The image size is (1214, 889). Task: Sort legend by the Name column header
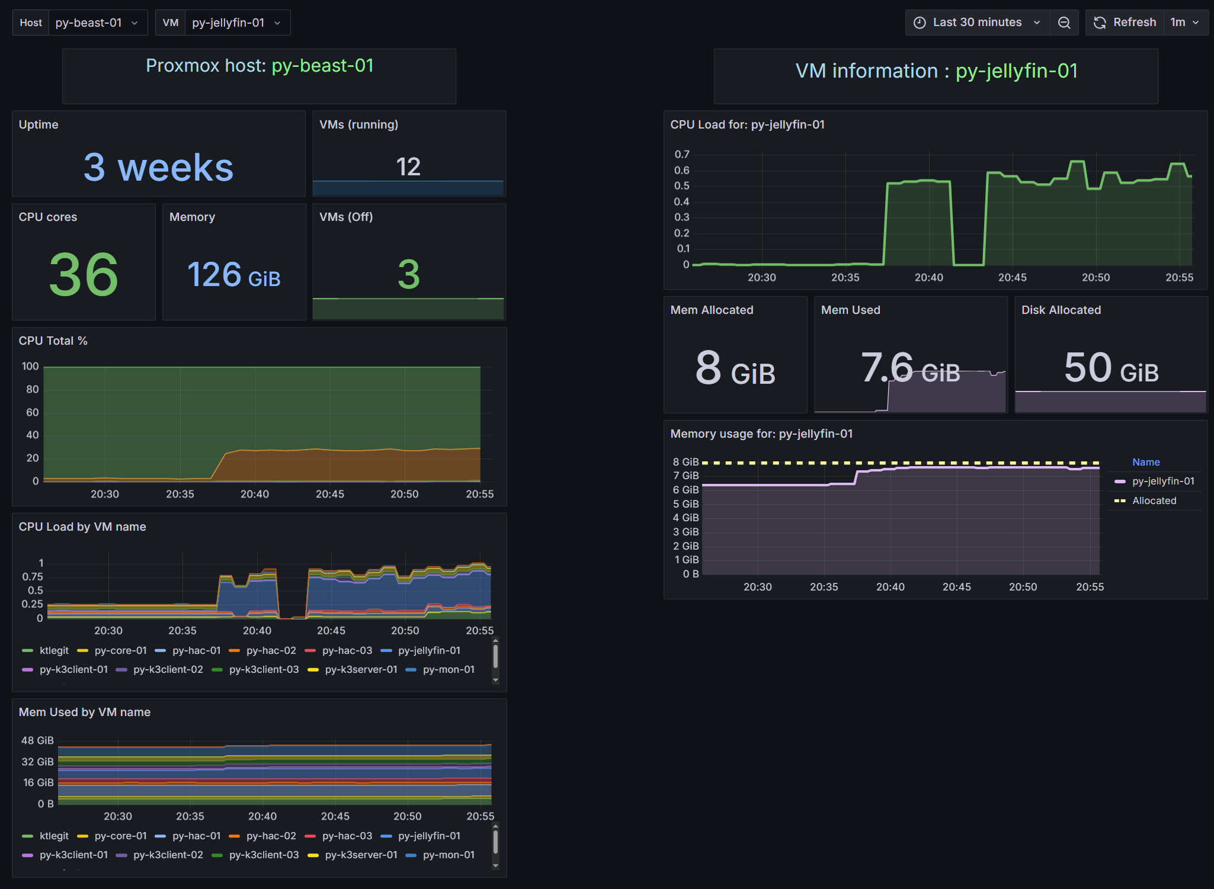[x=1145, y=462]
